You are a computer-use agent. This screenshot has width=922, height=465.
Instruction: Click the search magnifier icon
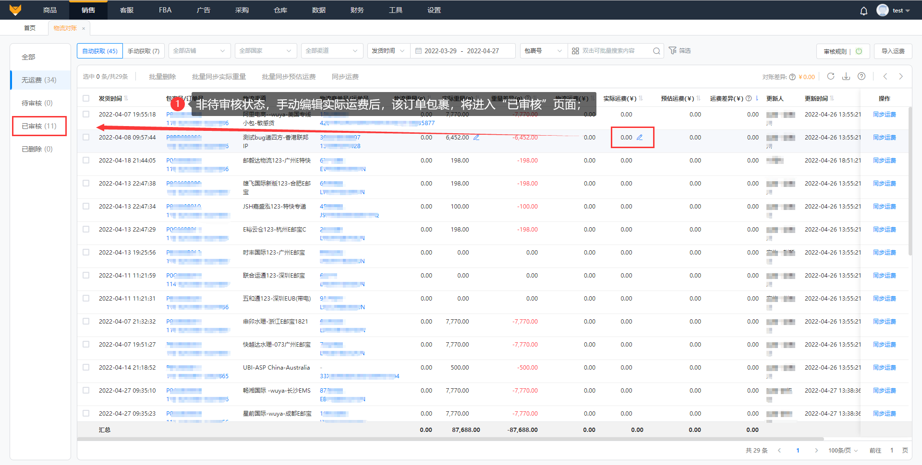pos(656,51)
